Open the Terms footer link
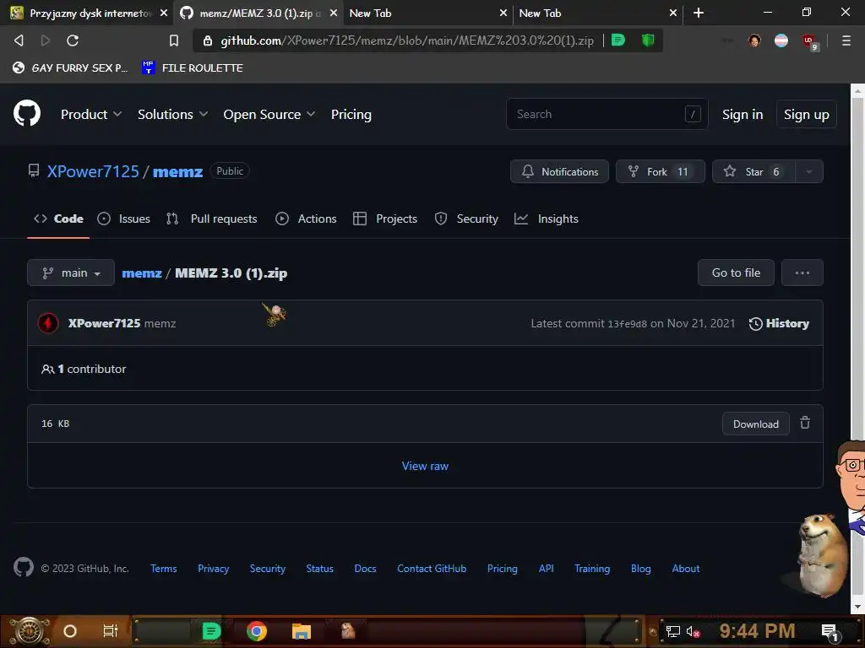 coord(163,568)
